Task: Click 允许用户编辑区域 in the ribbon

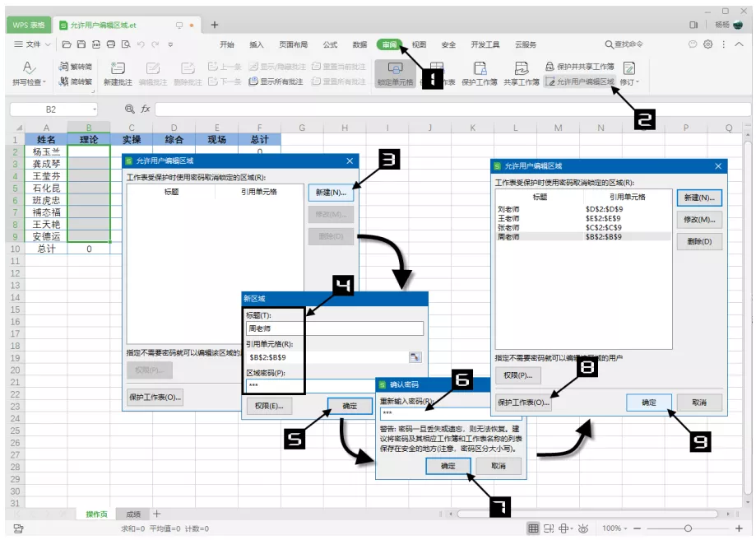Action: point(580,81)
